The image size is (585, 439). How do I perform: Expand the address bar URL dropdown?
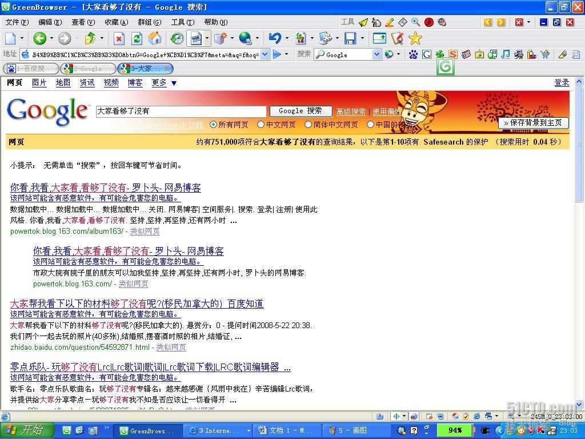point(265,54)
